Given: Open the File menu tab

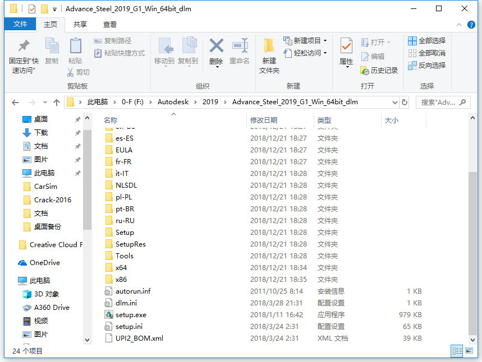Looking at the screenshot, I should 20,24.
